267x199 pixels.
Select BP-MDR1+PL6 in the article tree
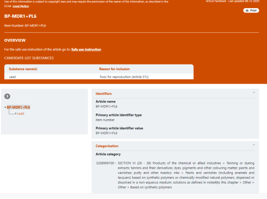[x=18, y=107]
